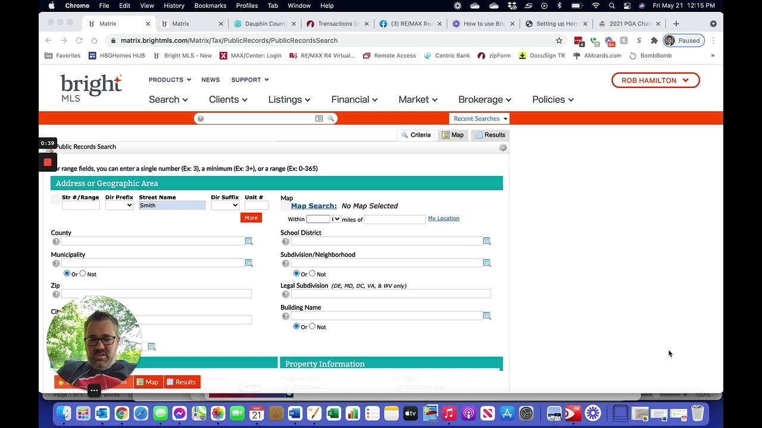Open Microsoft Excel from the dock
762x428 pixels.
pyautogui.click(x=333, y=413)
